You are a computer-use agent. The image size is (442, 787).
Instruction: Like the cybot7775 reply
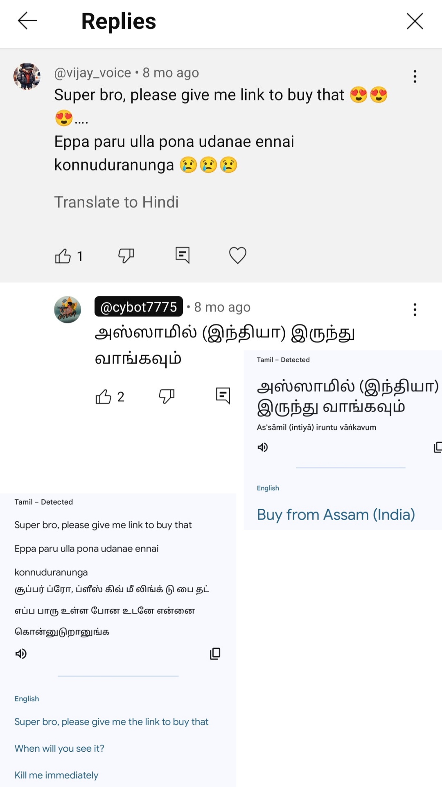(x=104, y=397)
